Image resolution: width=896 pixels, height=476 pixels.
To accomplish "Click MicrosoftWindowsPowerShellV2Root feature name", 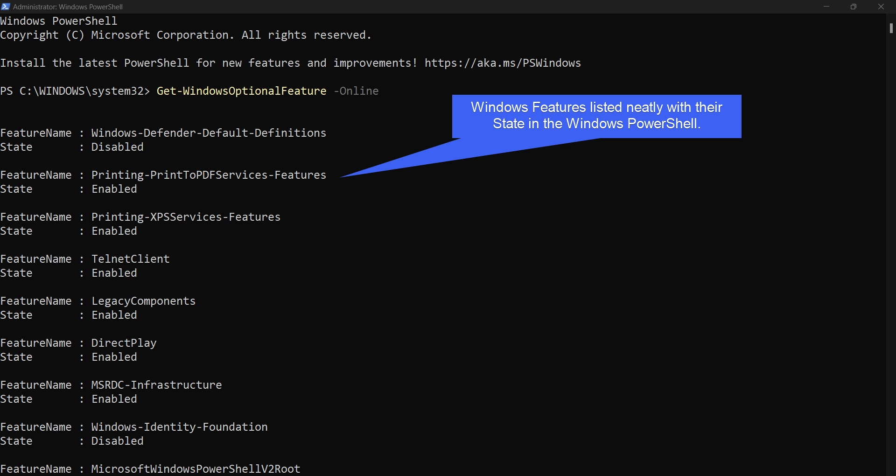I will click(196, 469).
